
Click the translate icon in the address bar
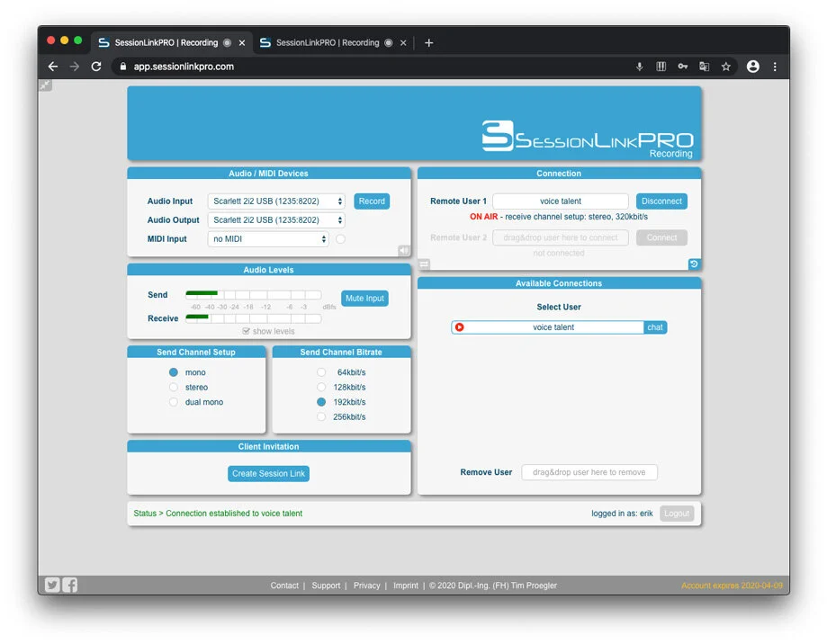click(704, 66)
